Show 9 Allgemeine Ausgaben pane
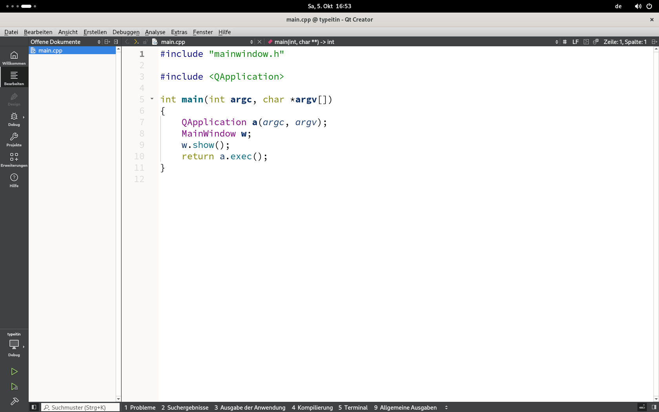 (x=405, y=407)
